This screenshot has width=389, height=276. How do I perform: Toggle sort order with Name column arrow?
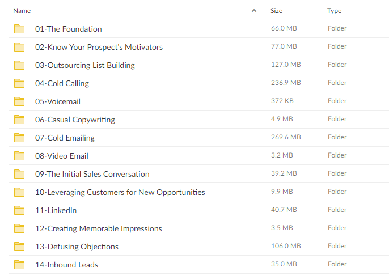click(x=254, y=11)
